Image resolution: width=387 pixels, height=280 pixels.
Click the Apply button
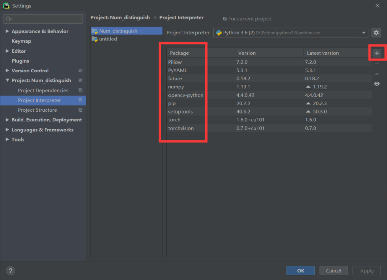[x=367, y=271]
